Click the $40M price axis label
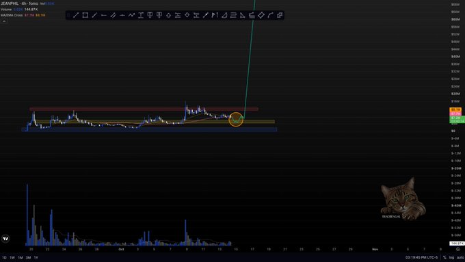 coord(455,56)
